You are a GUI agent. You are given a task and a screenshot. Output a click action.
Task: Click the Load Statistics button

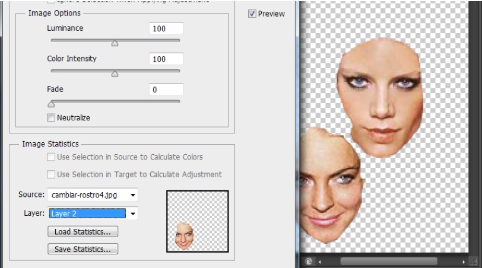coord(83,232)
